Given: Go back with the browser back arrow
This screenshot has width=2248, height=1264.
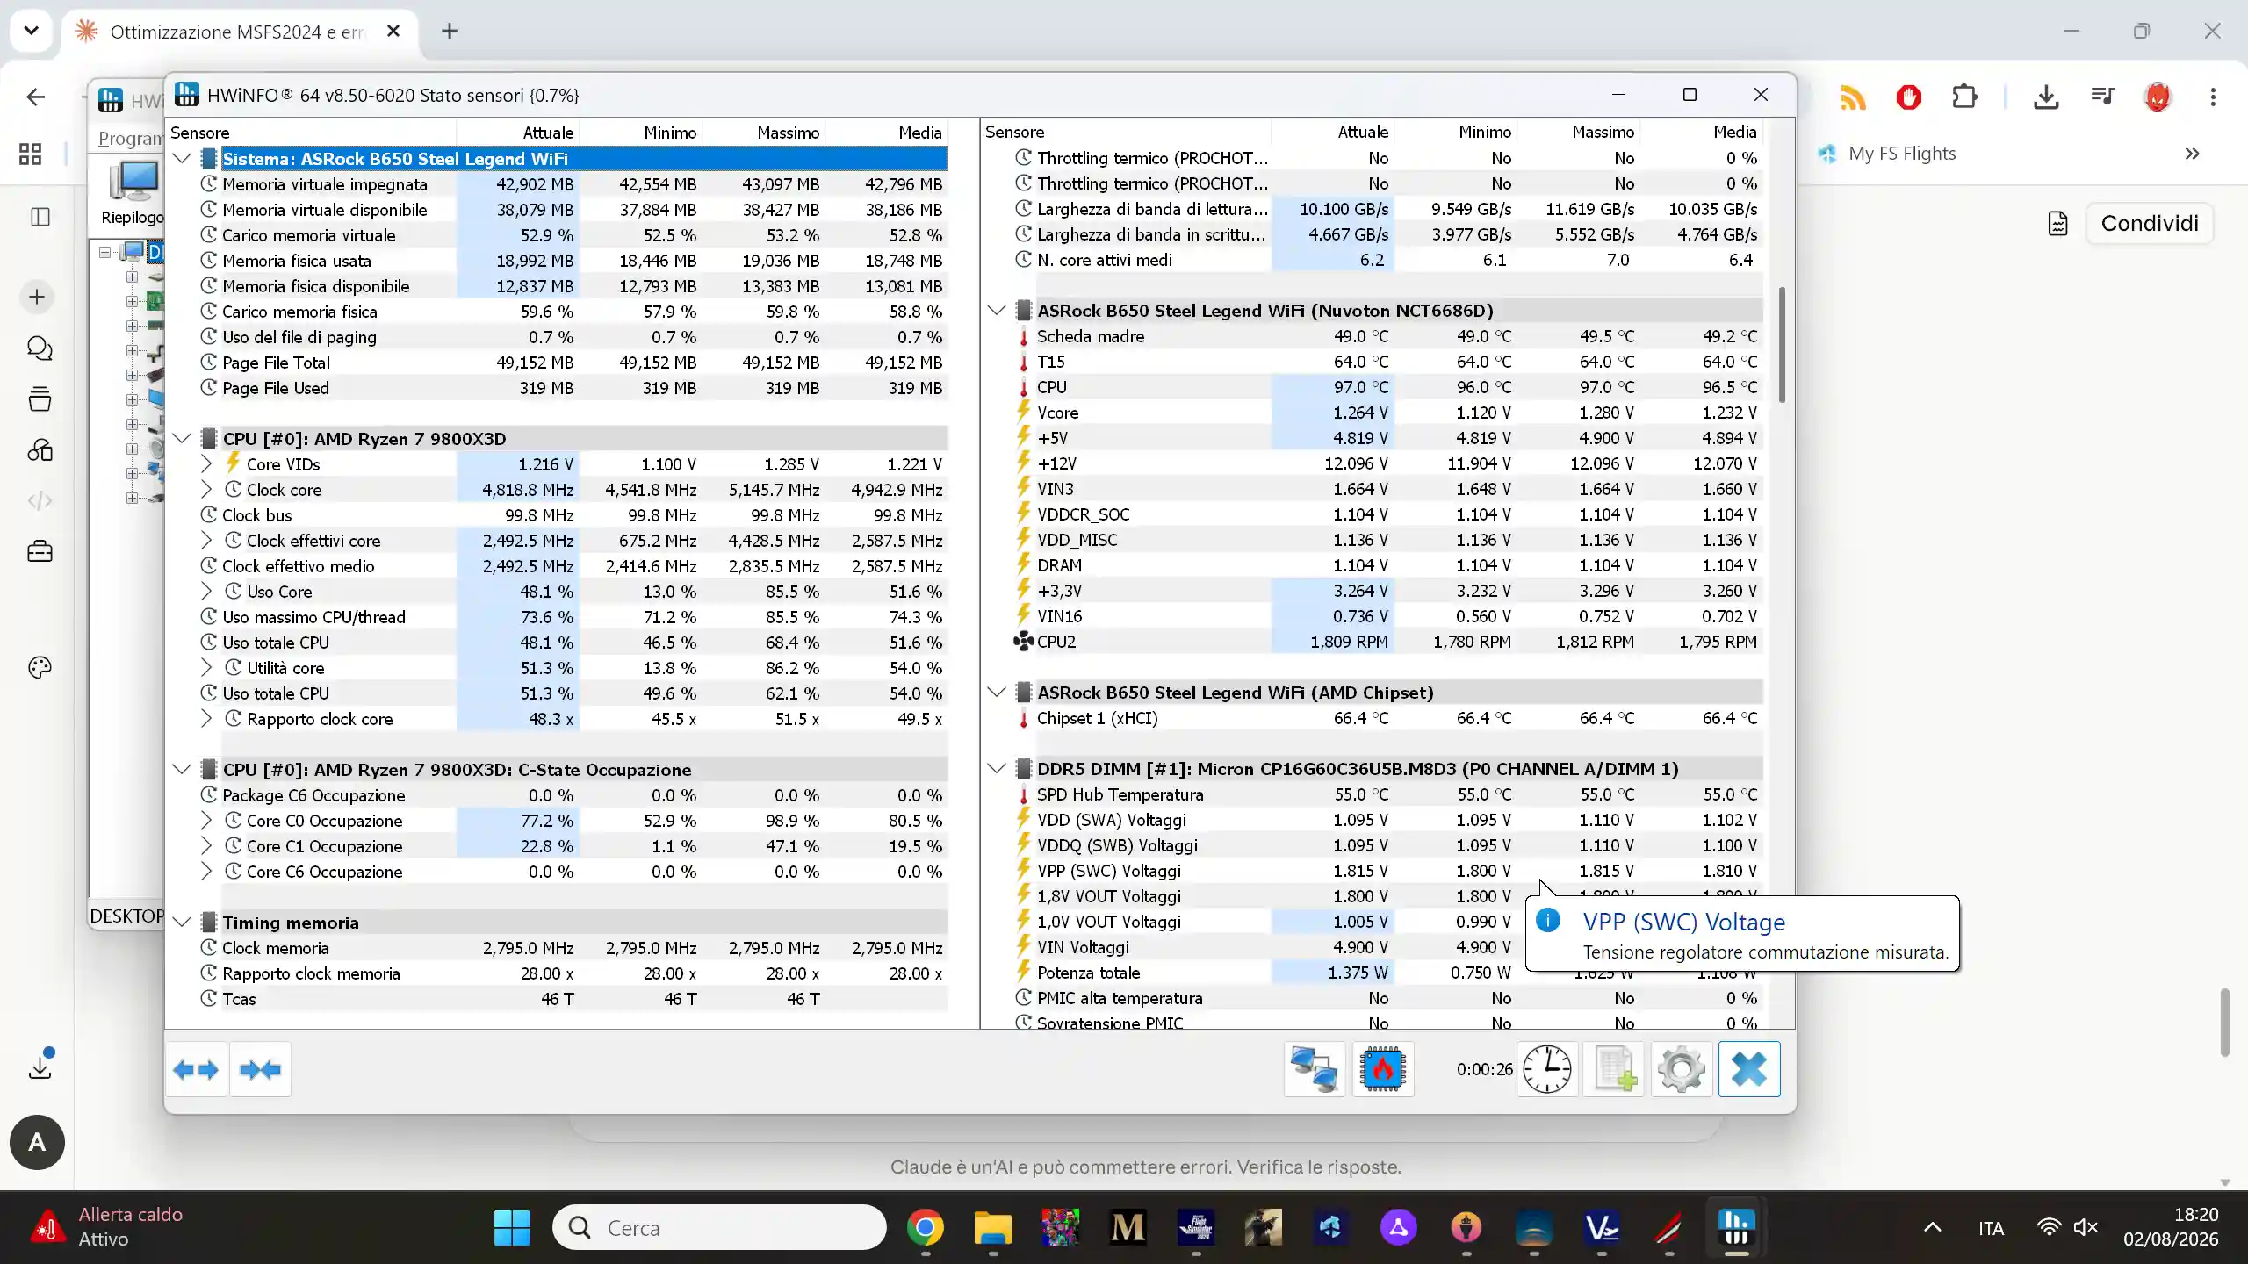Looking at the screenshot, I should [36, 97].
